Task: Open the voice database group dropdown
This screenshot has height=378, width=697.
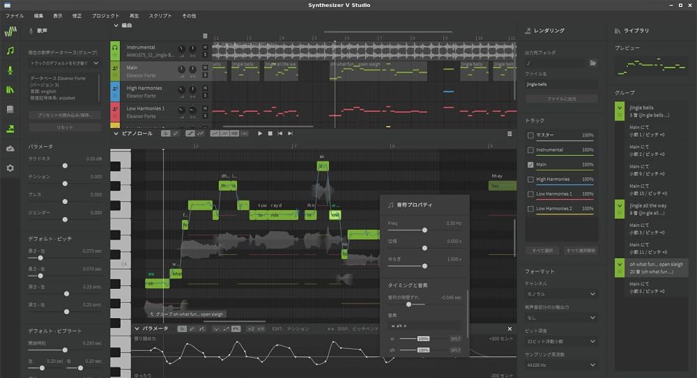Action: [x=64, y=63]
